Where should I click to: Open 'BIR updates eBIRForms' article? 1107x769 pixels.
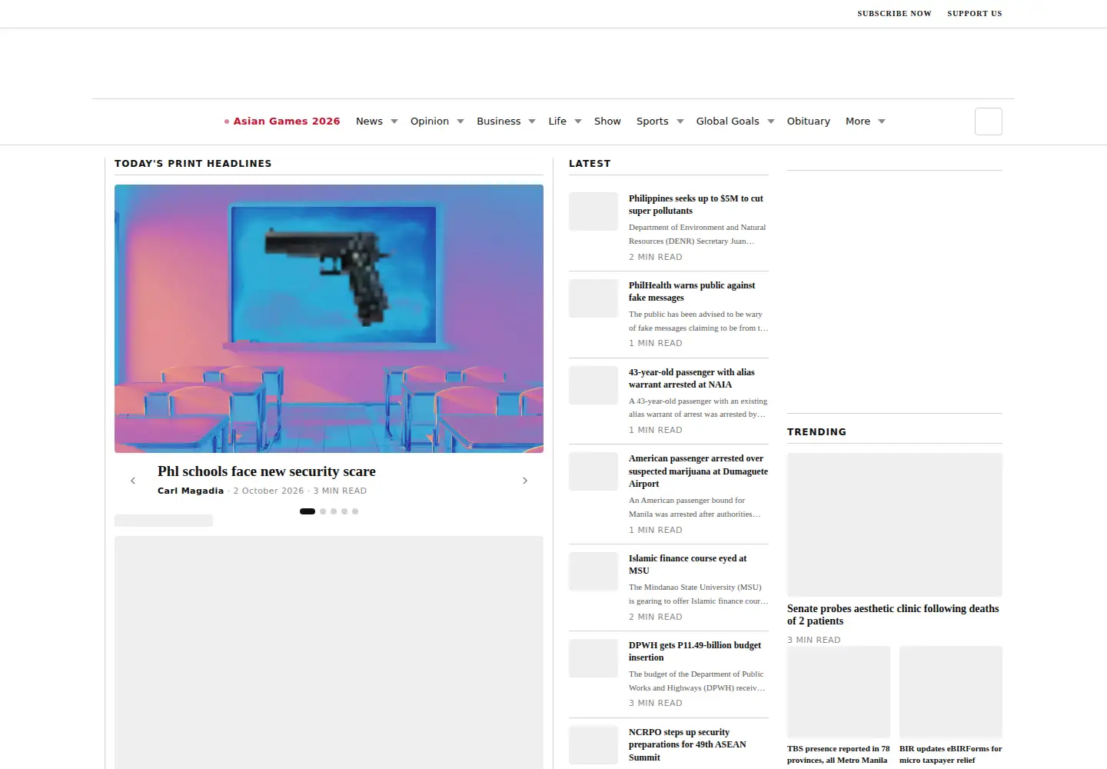pos(951,754)
